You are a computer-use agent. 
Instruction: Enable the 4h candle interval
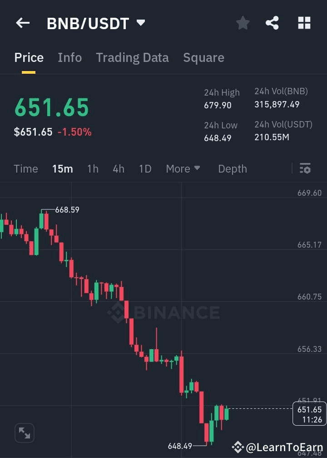click(x=119, y=168)
